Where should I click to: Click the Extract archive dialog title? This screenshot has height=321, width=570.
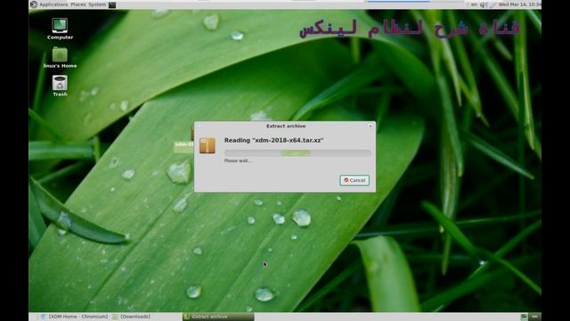click(x=286, y=126)
